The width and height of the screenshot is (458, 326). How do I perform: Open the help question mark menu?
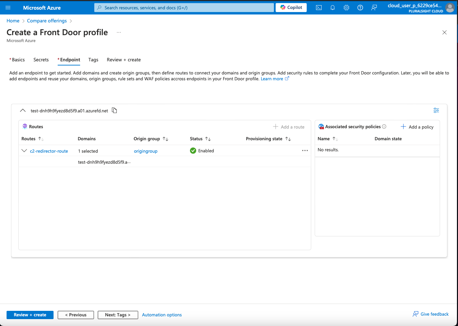tap(360, 8)
